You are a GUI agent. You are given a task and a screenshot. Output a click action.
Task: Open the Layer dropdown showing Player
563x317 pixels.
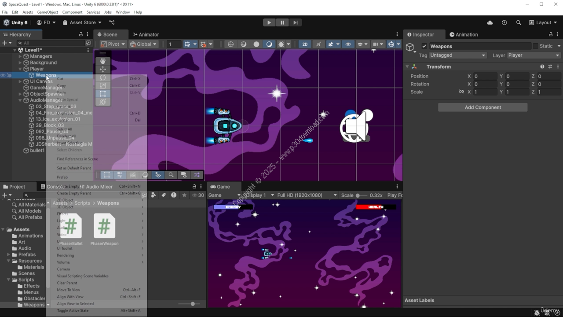[x=534, y=55]
